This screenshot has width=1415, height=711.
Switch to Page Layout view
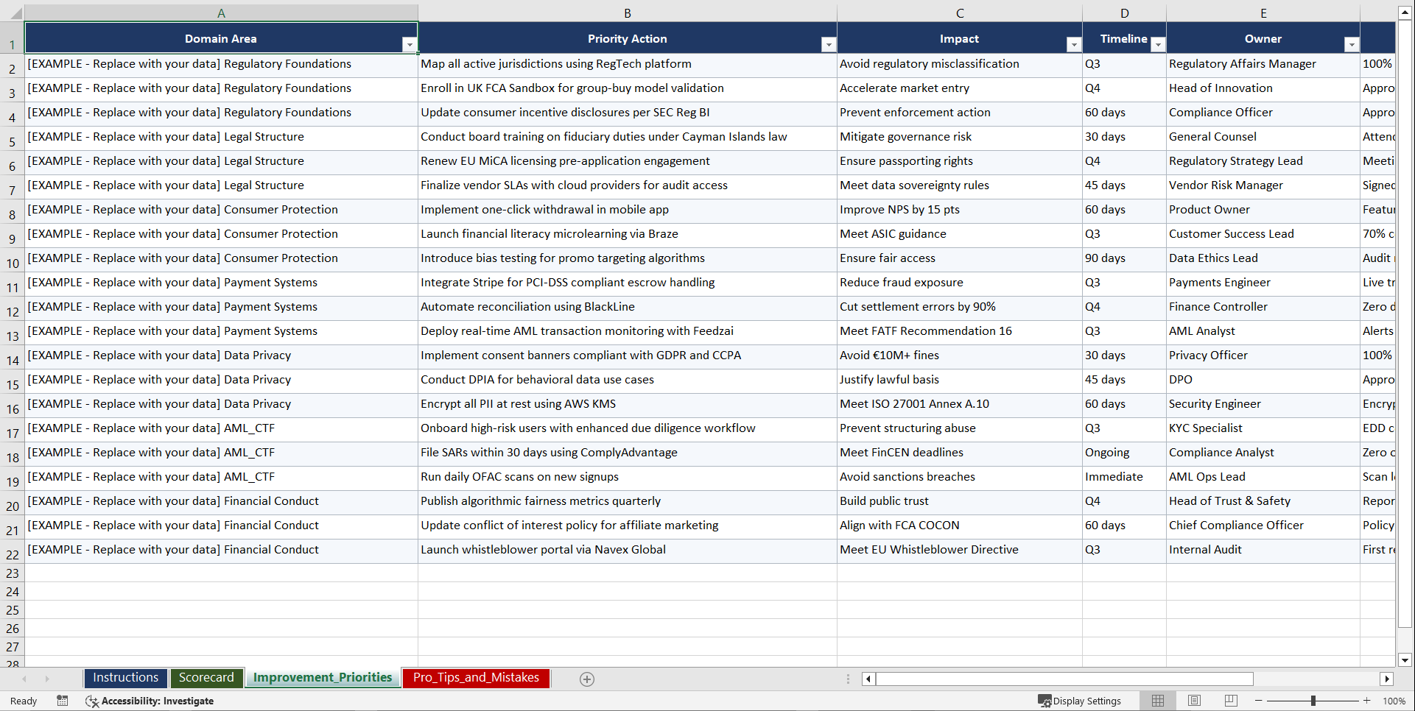(x=1194, y=701)
